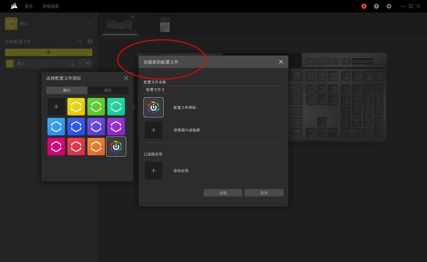
Task: Switch to the 图片 tab
Action: (67, 90)
